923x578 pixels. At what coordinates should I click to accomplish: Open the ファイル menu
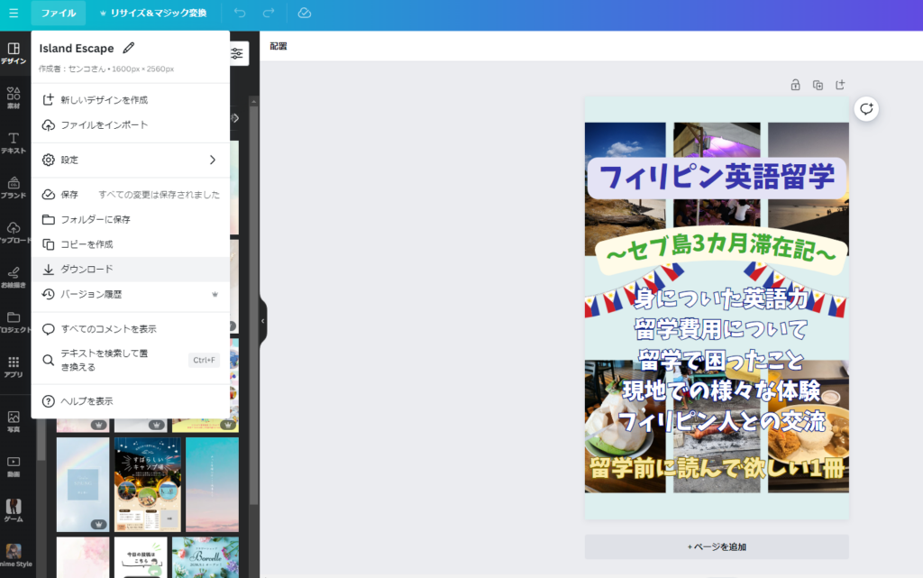(59, 13)
